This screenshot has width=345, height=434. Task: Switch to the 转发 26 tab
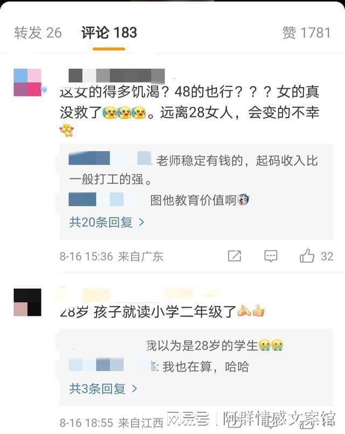pos(38,33)
